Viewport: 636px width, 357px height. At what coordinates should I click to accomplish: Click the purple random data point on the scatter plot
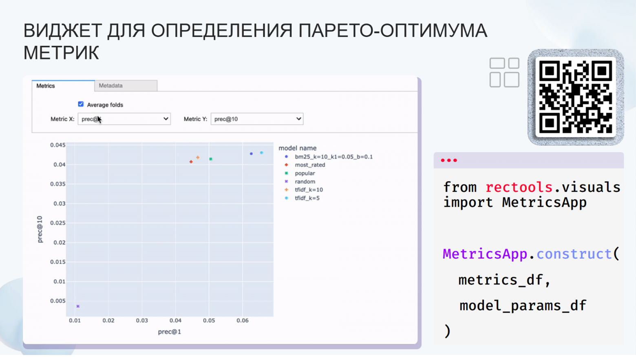tap(77, 306)
